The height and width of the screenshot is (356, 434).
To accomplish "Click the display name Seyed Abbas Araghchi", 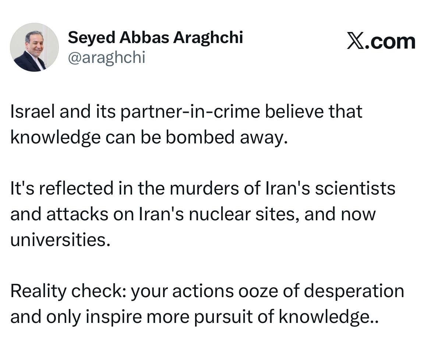I will 155,37.
